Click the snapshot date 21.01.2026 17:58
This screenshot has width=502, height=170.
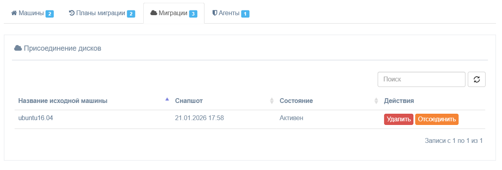click(199, 118)
